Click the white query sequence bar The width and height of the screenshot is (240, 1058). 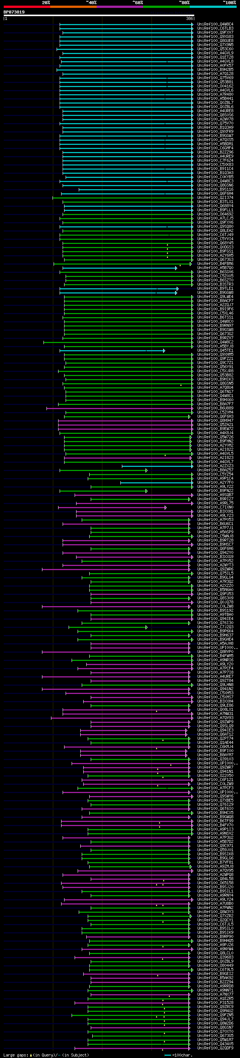click(99, 16)
